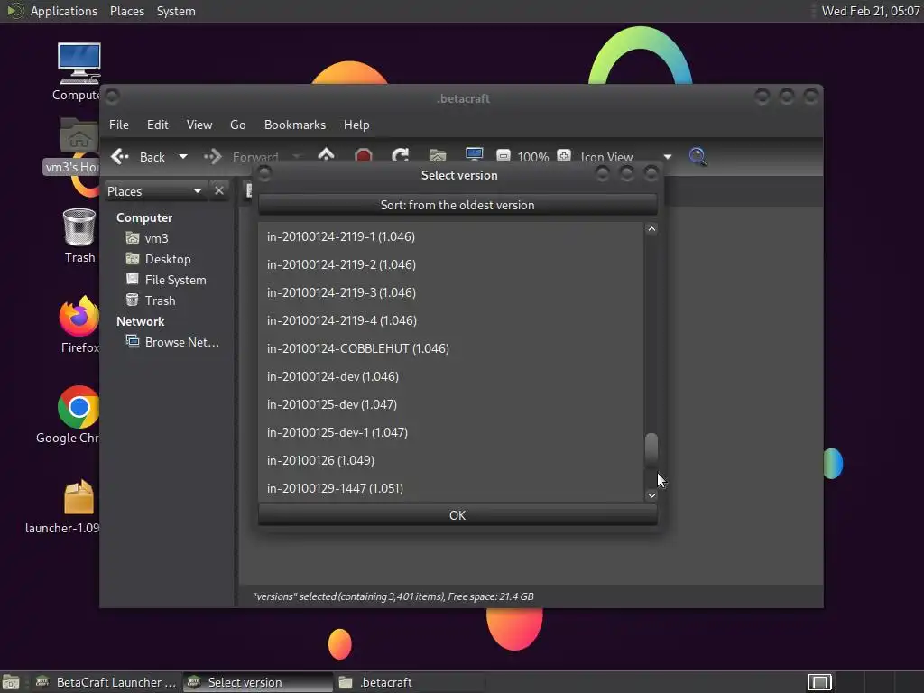Screen dimensions: 924x693
Task: Click the Reload icon in toolbar
Action: coord(400,156)
